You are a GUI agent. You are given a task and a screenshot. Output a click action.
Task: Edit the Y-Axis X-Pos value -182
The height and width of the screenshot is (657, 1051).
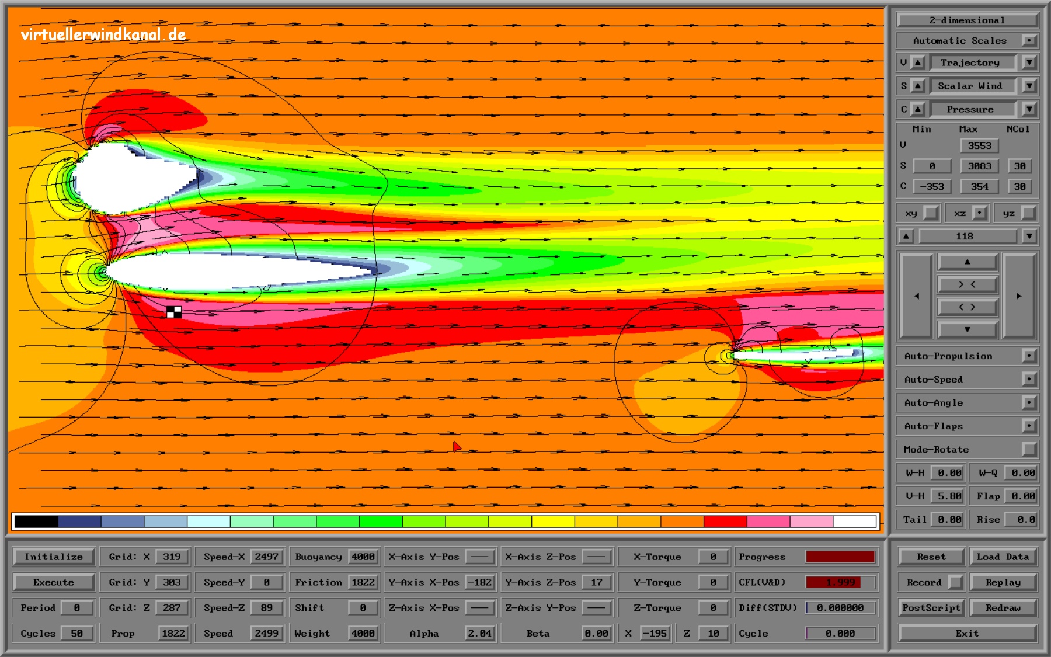[481, 582]
